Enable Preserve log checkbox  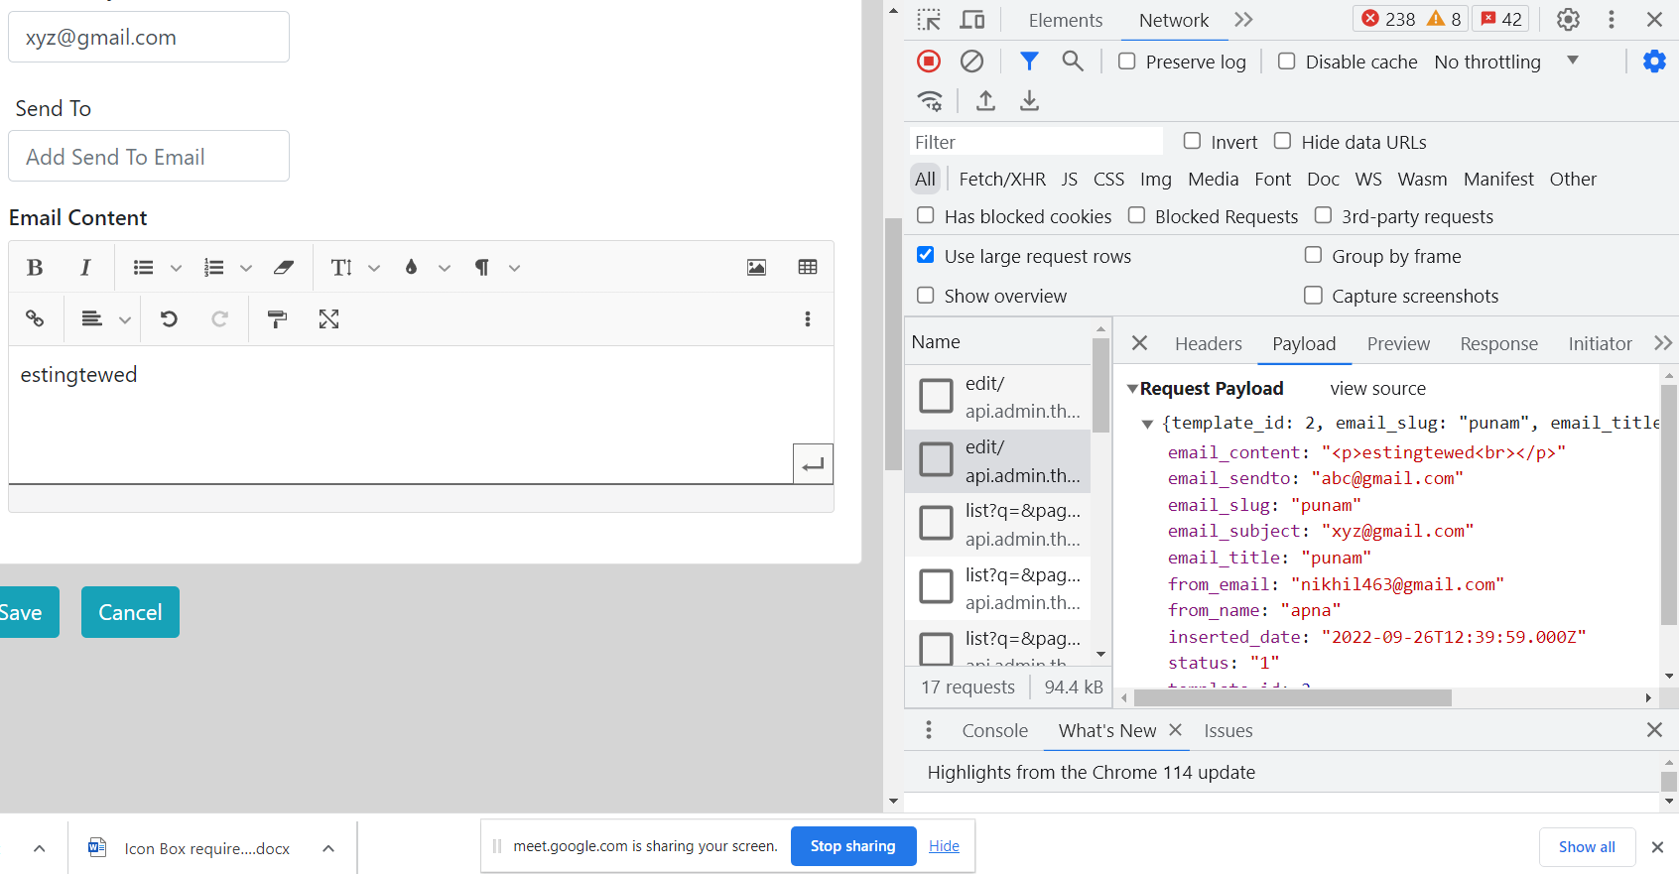point(1127,62)
